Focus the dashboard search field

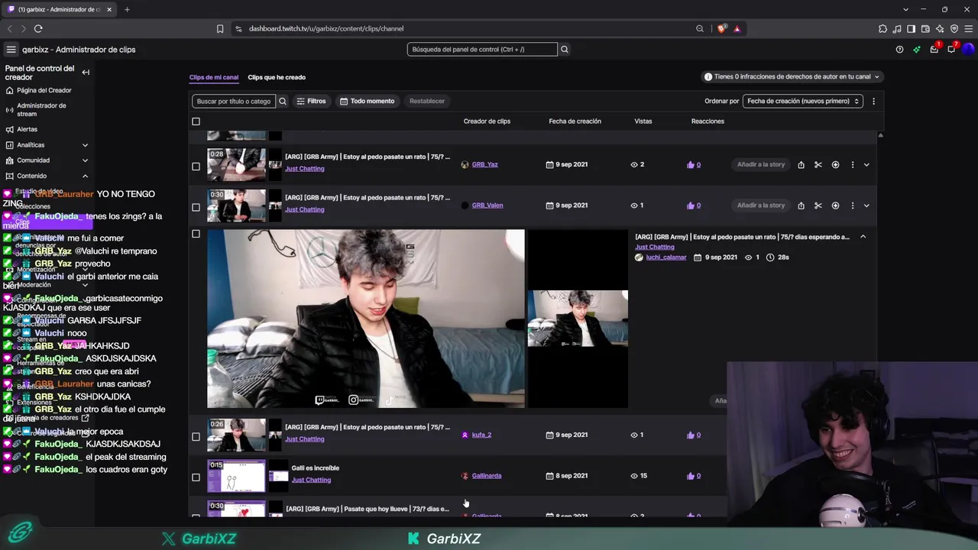click(482, 50)
